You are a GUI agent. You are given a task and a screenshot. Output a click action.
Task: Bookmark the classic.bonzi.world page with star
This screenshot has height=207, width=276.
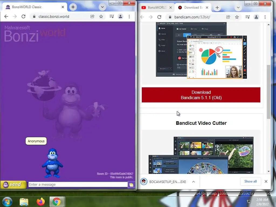click(101, 16)
